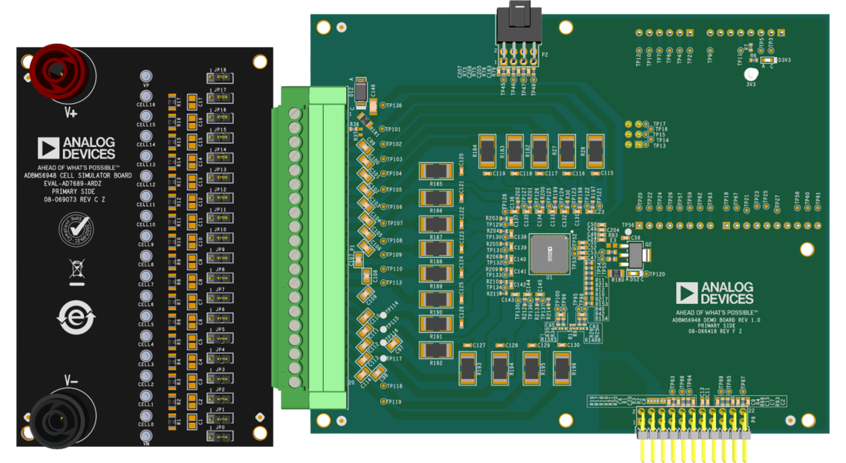The height and width of the screenshot is (463, 846).
Task: Click 'ADBMS6948 DEMO BOARD REV 1.0' text
Action: pos(715,320)
